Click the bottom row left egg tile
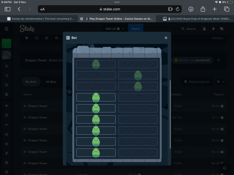The image size is (234, 175). [96, 153]
